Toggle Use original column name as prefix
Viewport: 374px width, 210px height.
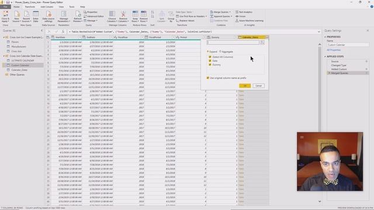click(x=208, y=78)
